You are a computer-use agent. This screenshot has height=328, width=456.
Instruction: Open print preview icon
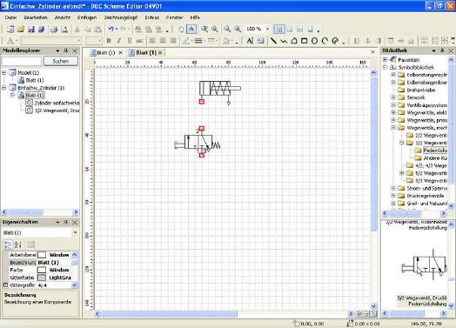[64, 29]
